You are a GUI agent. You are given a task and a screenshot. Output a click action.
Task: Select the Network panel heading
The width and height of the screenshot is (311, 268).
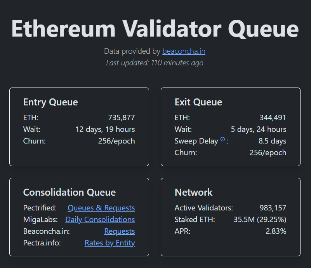193,192
